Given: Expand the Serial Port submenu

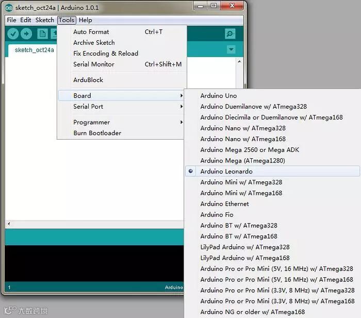Looking at the screenshot, I should click(x=121, y=107).
